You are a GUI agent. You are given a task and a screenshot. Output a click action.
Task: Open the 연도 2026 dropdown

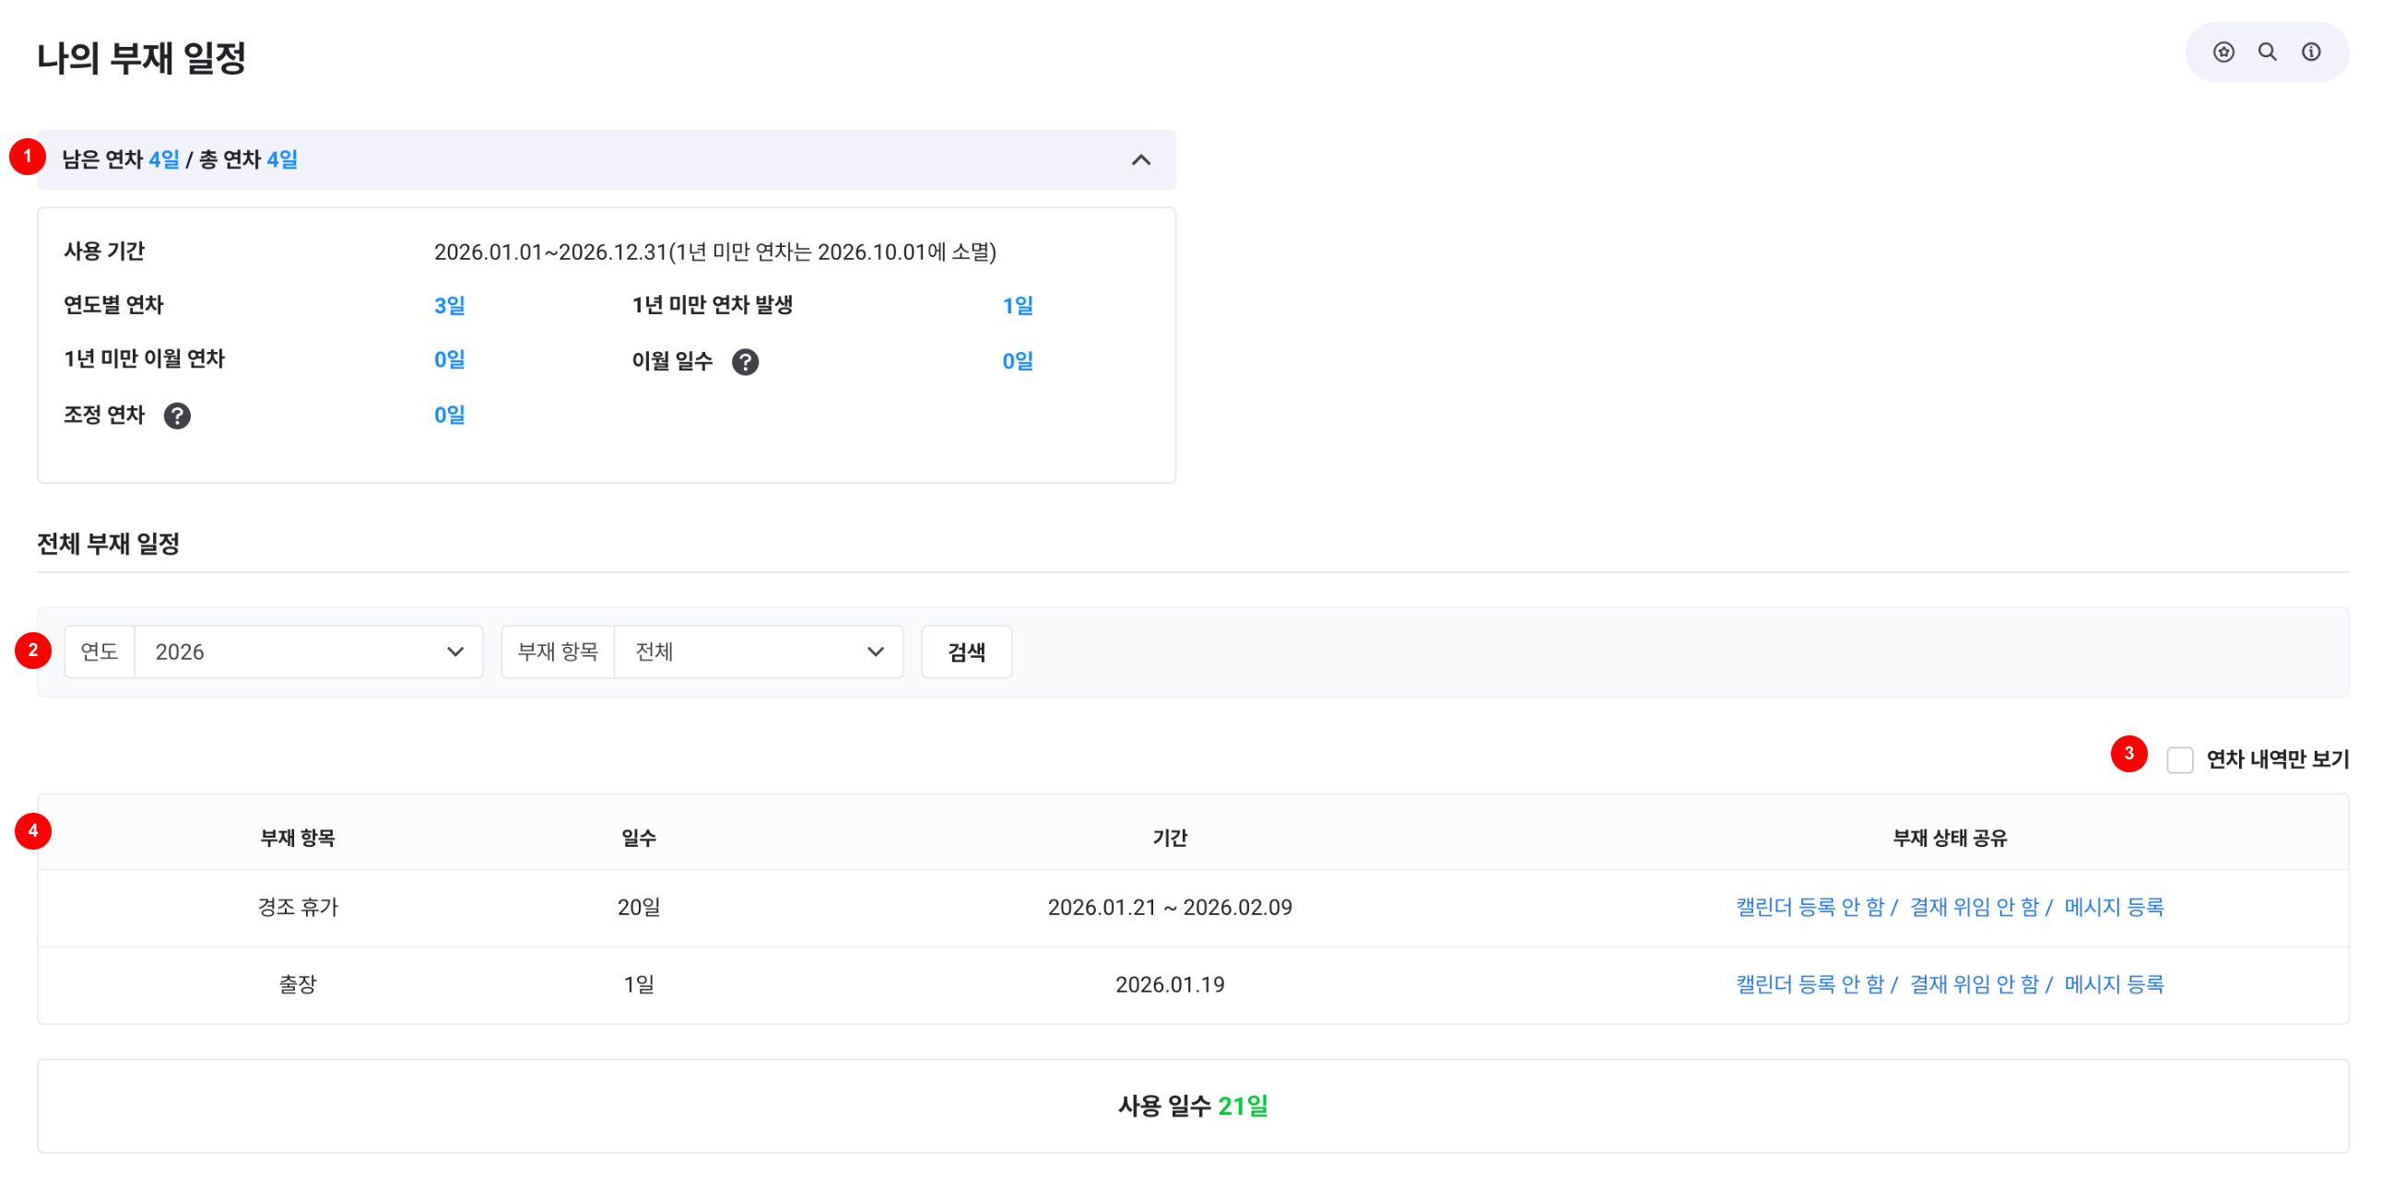click(308, 652)
